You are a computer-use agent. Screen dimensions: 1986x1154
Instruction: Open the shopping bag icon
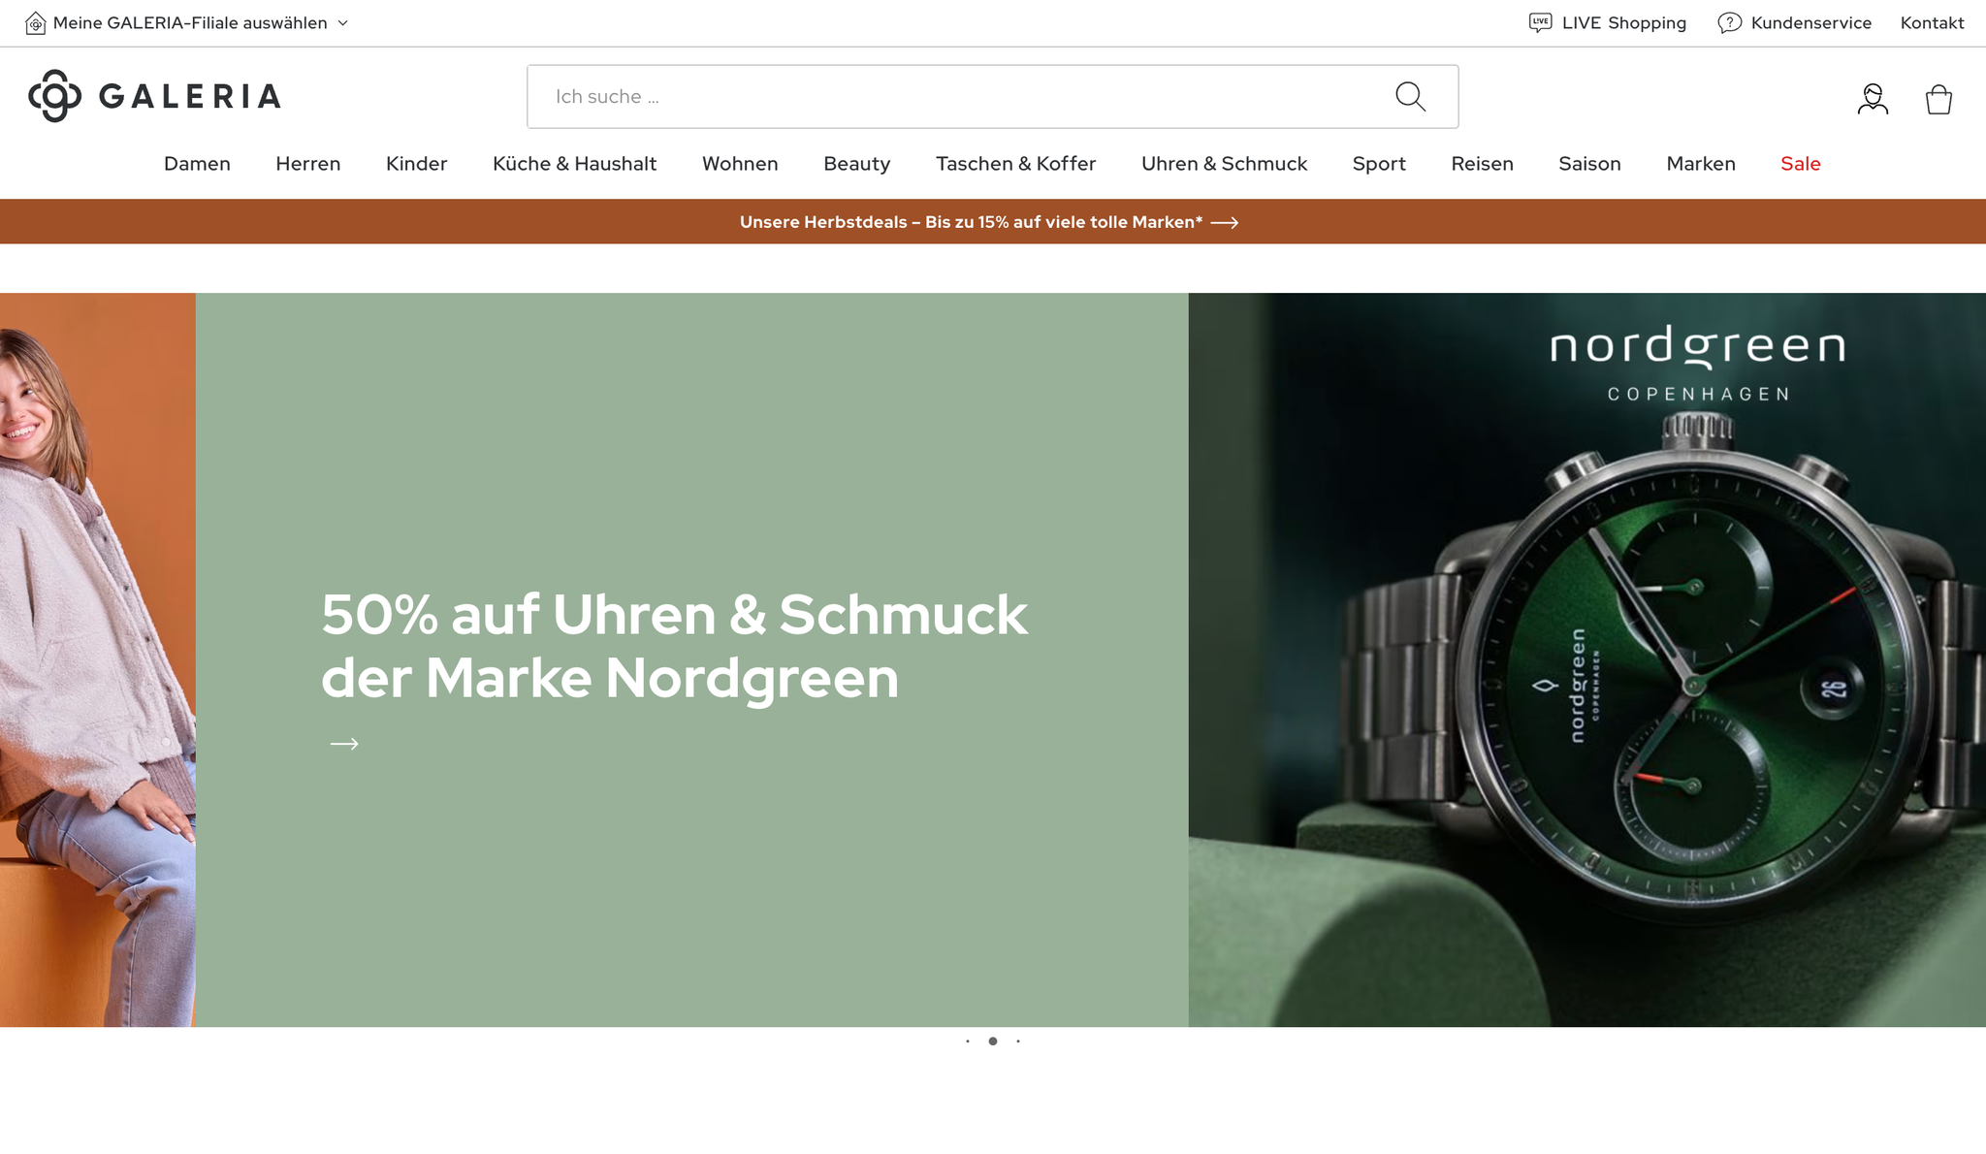click(x=1938, y=99)
